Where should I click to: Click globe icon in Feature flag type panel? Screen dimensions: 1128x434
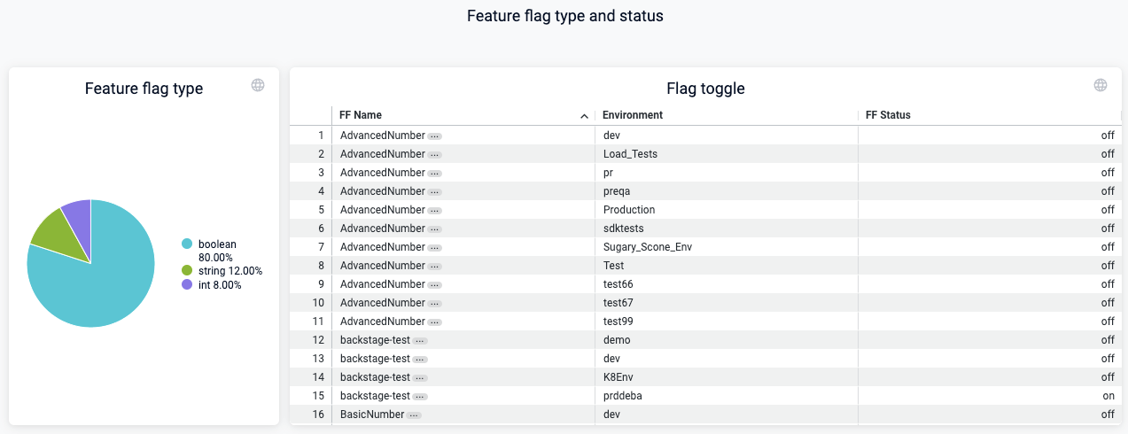click(258, 85)
